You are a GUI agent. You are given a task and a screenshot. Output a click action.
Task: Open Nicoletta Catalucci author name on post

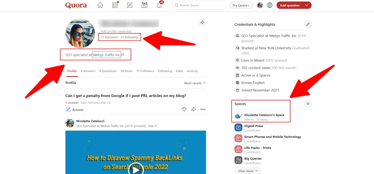pos(91,121)
